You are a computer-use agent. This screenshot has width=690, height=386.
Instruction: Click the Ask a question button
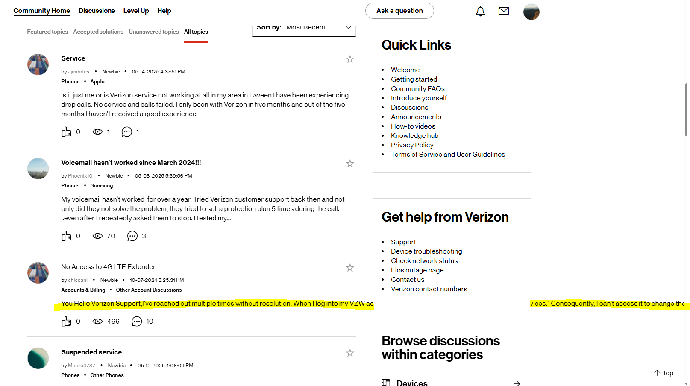click(x=399, y=11)
